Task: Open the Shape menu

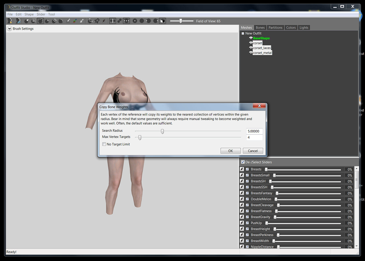Action: click(29, 14)
